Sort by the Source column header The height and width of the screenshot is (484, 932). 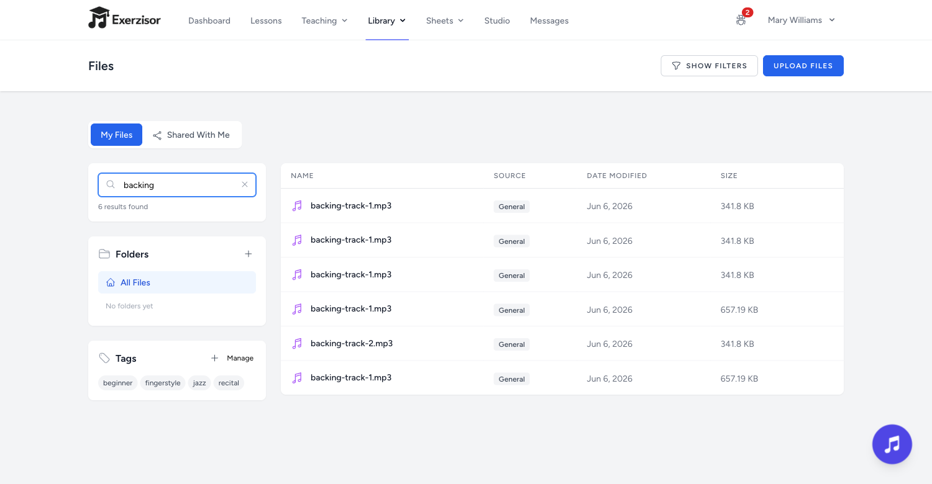[509, 176]
